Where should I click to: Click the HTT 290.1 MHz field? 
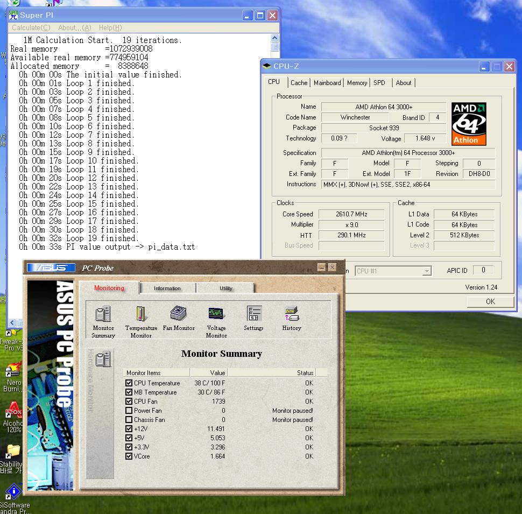tap(351, 235)
